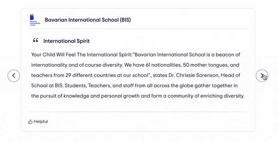The height and width of the screenshot is (142, 278).
Task: Click the Bavarian International School logo
Action: [35, 20]
